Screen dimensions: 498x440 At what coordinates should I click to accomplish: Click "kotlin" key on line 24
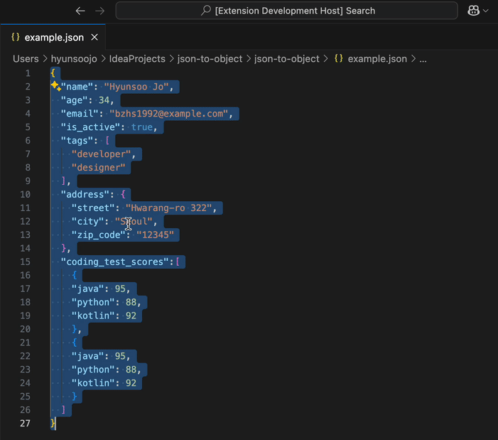(x=93, y=383)
